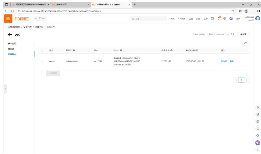Open the orange hamburger navigation menu
This screenshot has height=154, width=261.
pos(8,19)
